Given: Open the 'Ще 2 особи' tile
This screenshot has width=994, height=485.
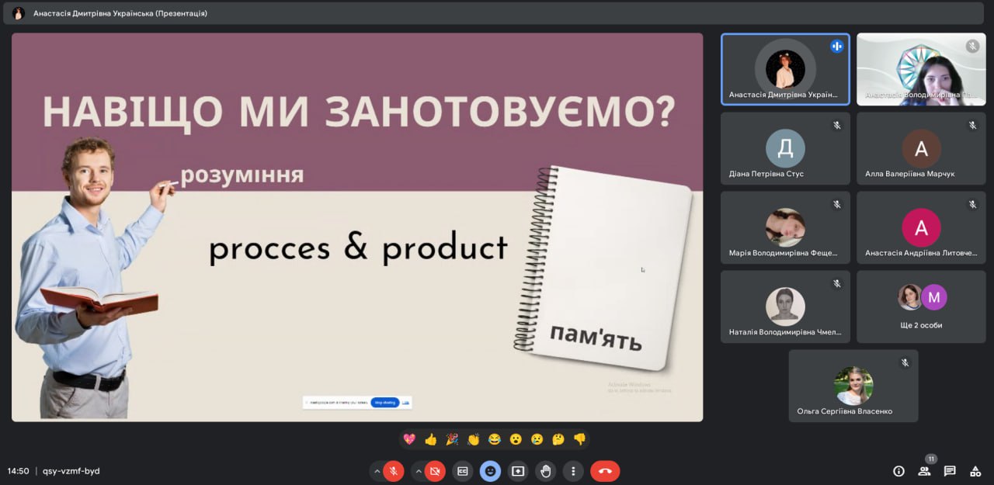Looking at the screenshot, I should click(x=921, y=307).
